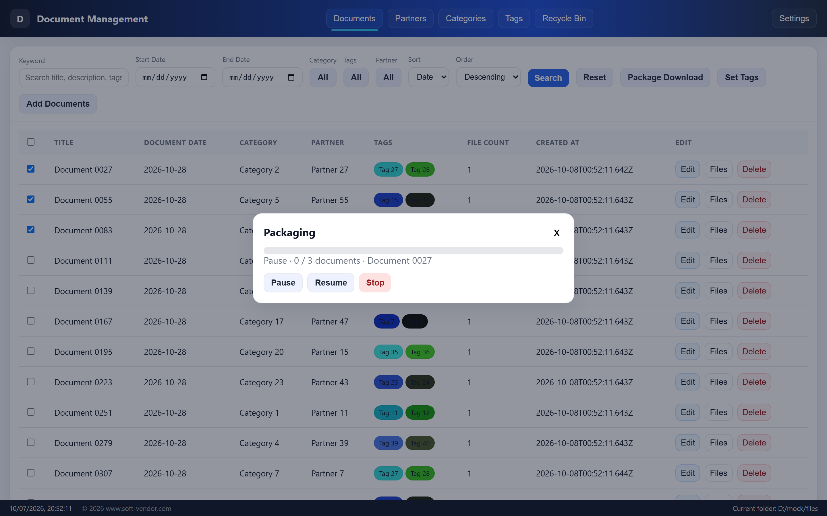This screenshot has width=827, height=516.
Task: Focus the Keyword search input field
Action: [x=74, y=77]
